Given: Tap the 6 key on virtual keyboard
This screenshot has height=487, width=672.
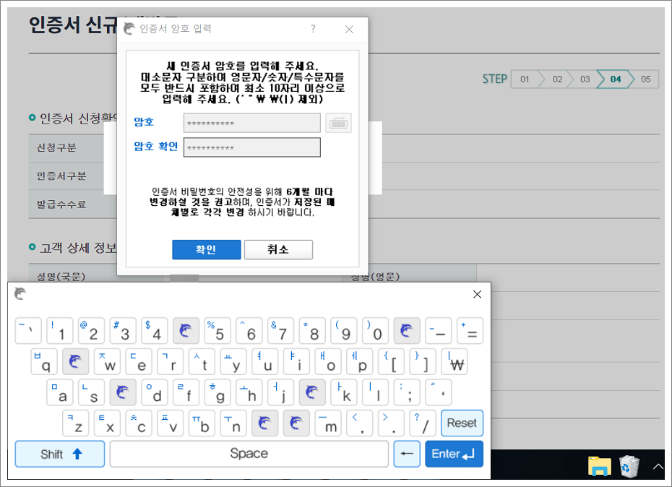Looking at the screenshot, I should [249, 330].
